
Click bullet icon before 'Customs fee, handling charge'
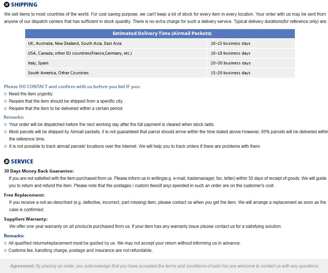pos(5,250)
